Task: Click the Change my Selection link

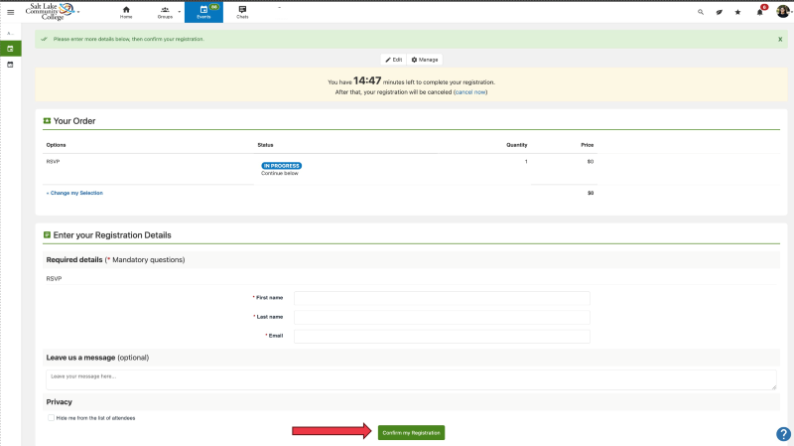Action: tap(74, 193)
